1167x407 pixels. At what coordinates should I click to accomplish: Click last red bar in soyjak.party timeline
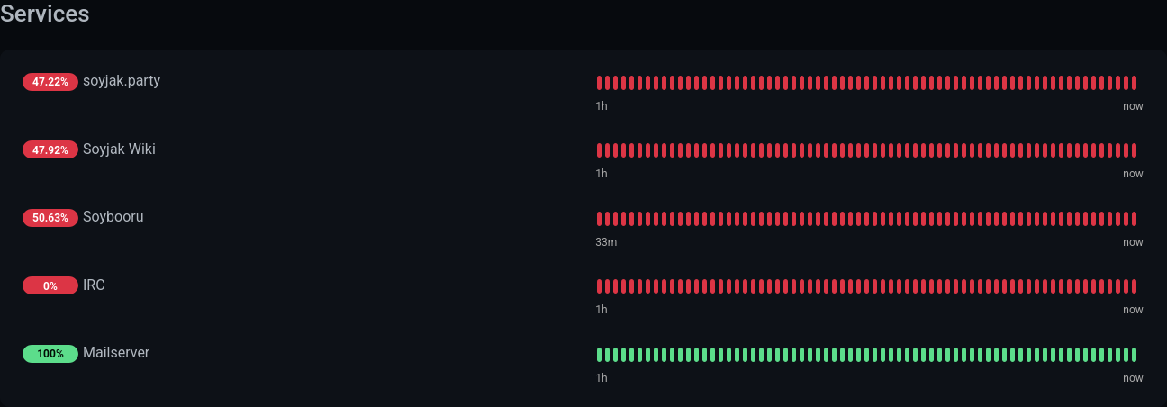[1135, 83]
